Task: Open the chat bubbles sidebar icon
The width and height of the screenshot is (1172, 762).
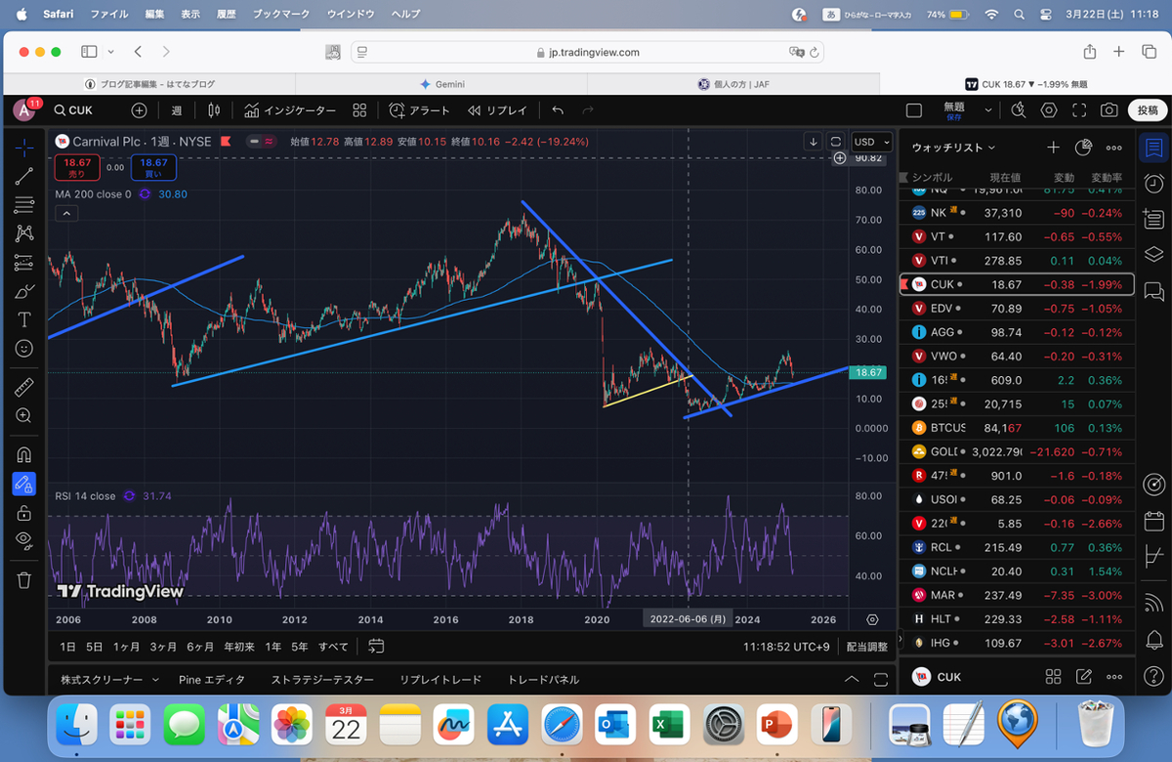Action: 1153,291
